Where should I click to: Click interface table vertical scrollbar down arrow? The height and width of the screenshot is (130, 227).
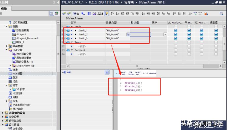[224, 62]
